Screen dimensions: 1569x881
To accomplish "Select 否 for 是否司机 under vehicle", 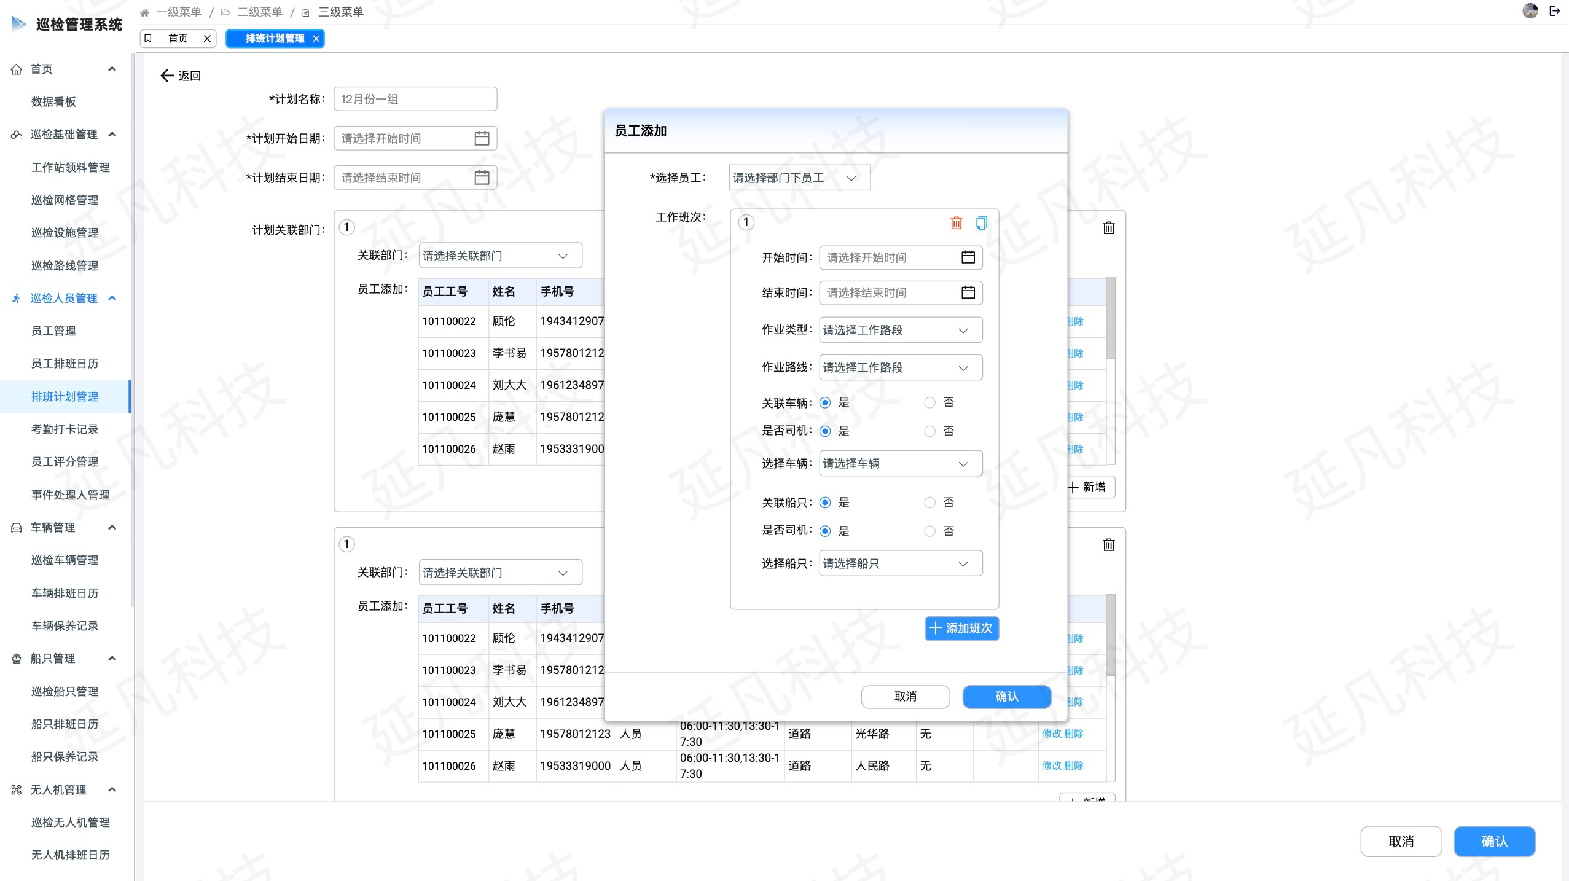I will click(929, 431).
